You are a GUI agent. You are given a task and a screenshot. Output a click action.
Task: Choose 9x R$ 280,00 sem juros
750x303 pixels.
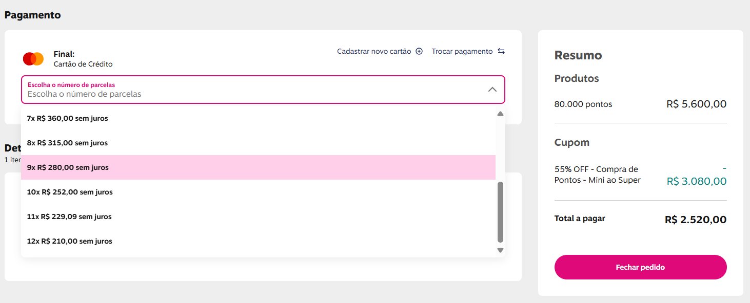tap(68, 167)
